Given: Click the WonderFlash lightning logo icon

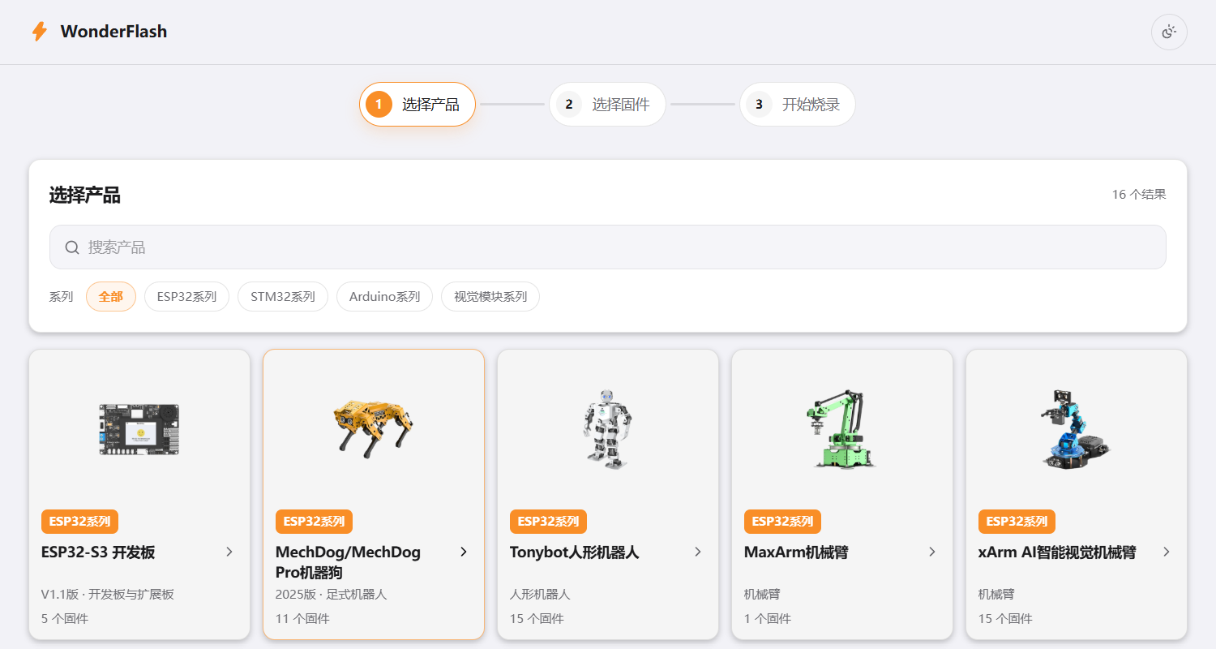Looking at the screenshot, I should pyautogui.click(x=39, y=32).
